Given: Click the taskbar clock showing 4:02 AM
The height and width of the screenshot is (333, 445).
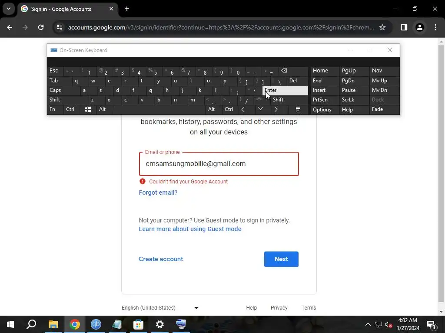Looking at the screenshot, I should pos(408,324).
